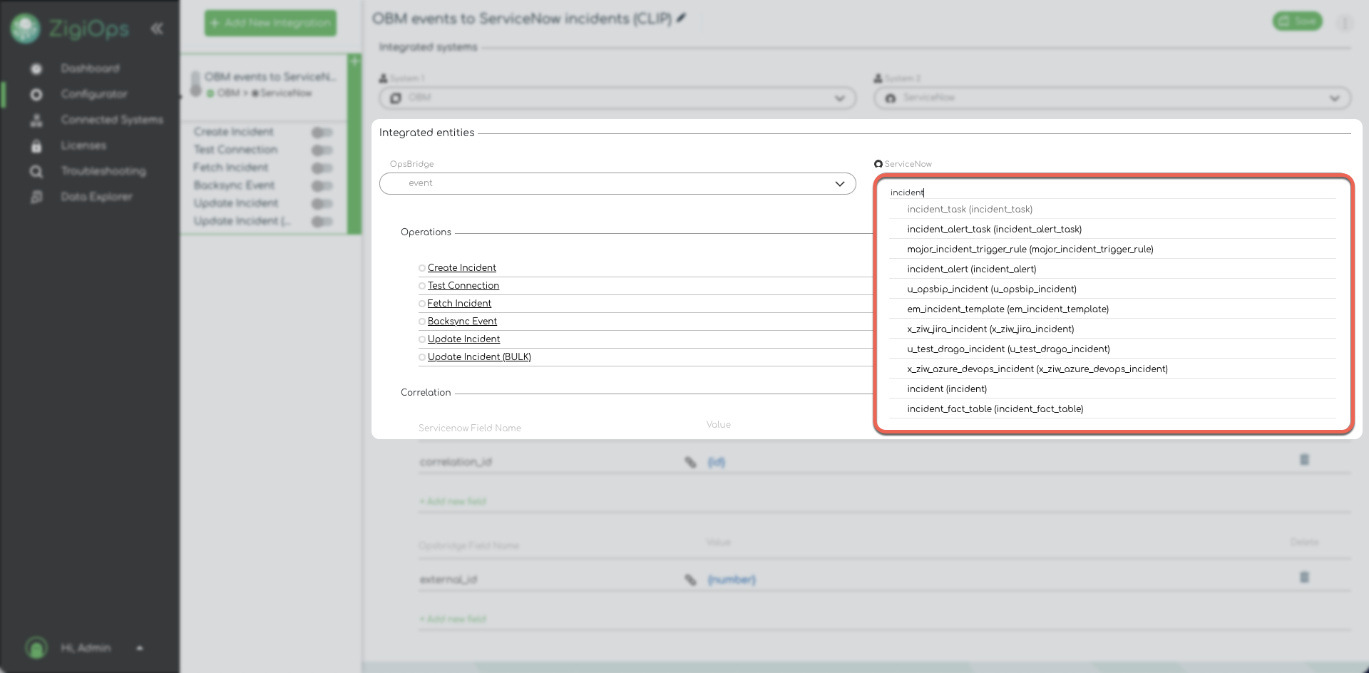Click the Licenses lock icon
The height and width of the screenshot is (673, 1369).
36,145
